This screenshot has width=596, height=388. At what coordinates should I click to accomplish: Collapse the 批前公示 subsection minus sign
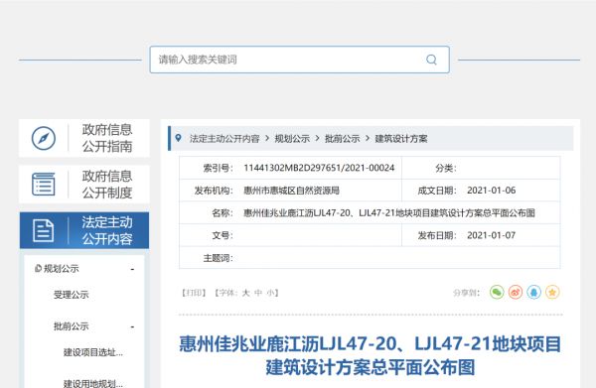point(132,326)
